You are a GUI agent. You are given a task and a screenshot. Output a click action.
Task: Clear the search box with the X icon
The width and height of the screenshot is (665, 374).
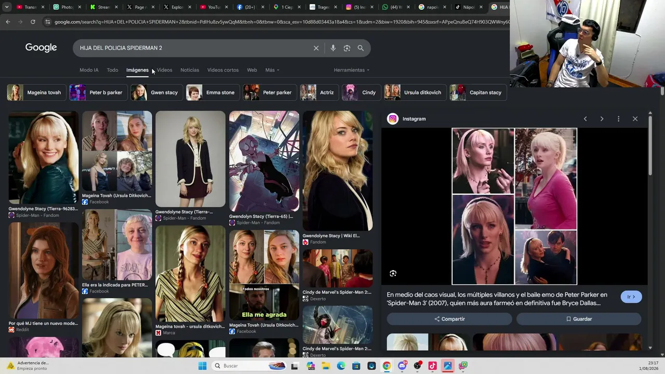point(316,48)
